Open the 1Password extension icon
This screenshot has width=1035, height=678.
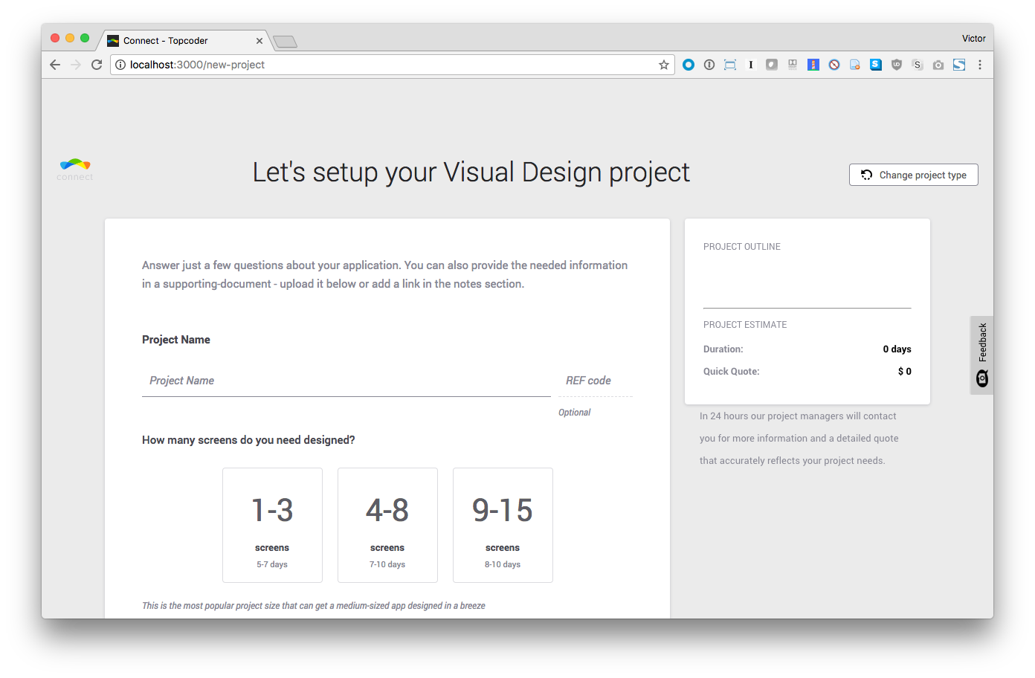tap(709, 65)
